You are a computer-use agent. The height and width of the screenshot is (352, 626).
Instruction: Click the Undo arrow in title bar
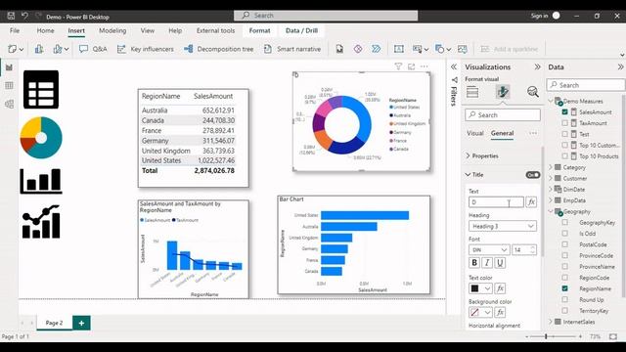24,16
